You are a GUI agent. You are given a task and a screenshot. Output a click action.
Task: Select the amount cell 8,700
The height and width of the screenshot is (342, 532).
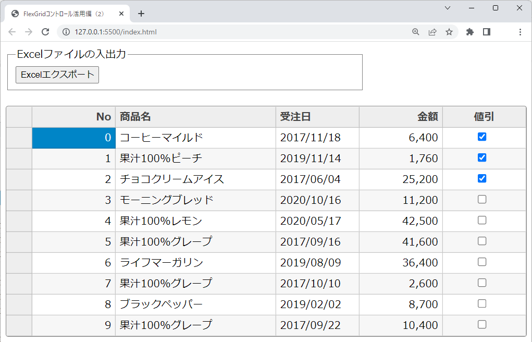coord(401,304)
